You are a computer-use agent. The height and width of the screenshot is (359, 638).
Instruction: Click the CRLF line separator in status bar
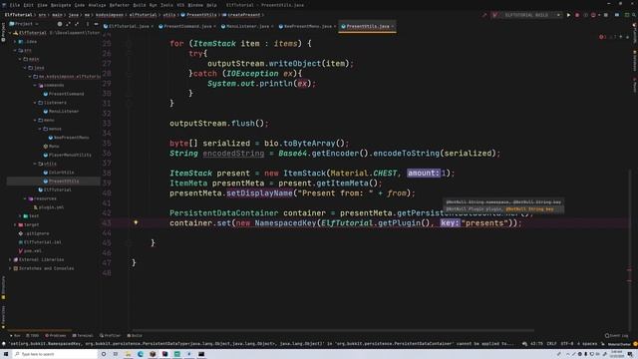pyautogui.click(x=551, y=344)
